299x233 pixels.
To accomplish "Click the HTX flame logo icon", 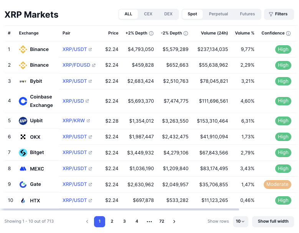I will (x=23, y=200).
